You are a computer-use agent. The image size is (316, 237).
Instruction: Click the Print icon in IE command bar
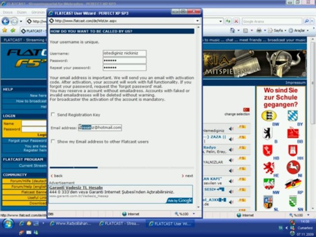(259, 31)
